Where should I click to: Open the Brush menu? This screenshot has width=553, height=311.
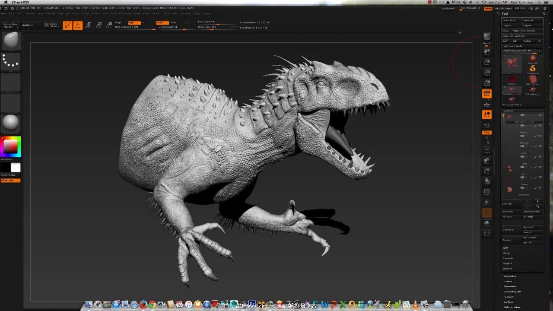pyautogui.click(x=12, y=13)
